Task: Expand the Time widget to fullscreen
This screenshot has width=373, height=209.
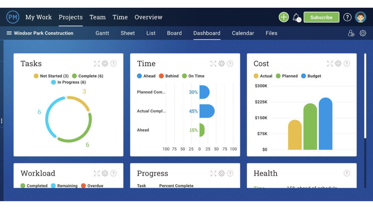Action: pyautogui.click(x=213, y=63)
